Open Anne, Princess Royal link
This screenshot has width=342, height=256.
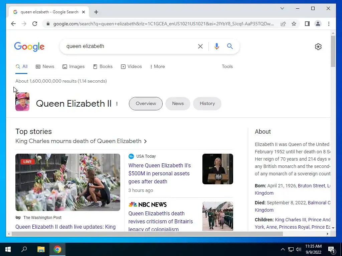288,227
